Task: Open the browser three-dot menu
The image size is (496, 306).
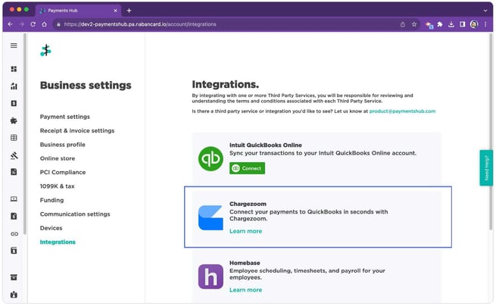Action: coord(485,24)
